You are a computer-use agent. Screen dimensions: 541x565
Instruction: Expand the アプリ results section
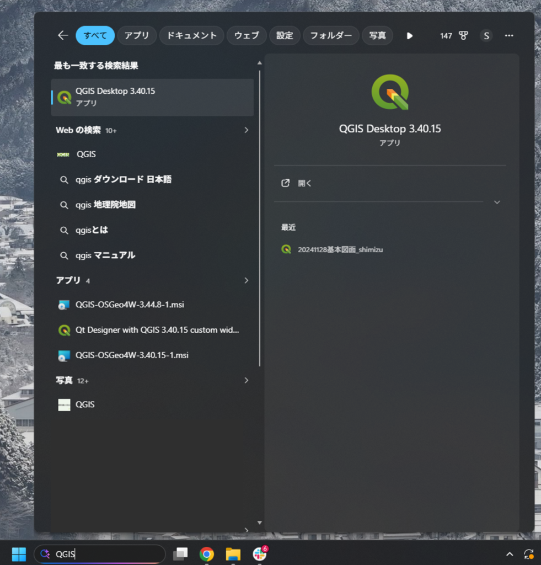[247, 280]
